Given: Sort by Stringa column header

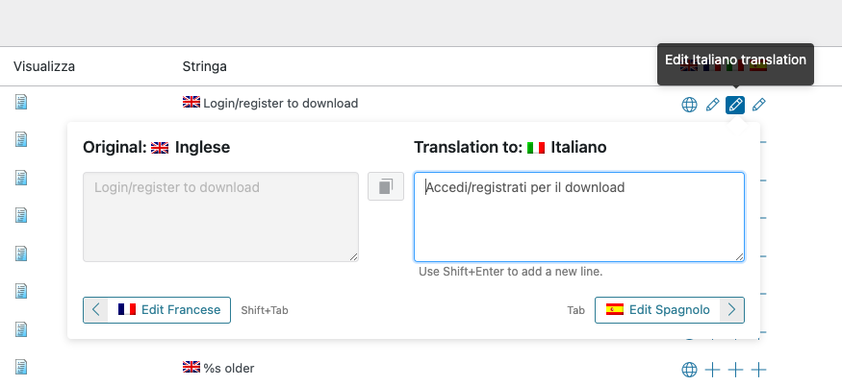Looking at the screenshot, I should pyautogui.click(x=205, y=66).
